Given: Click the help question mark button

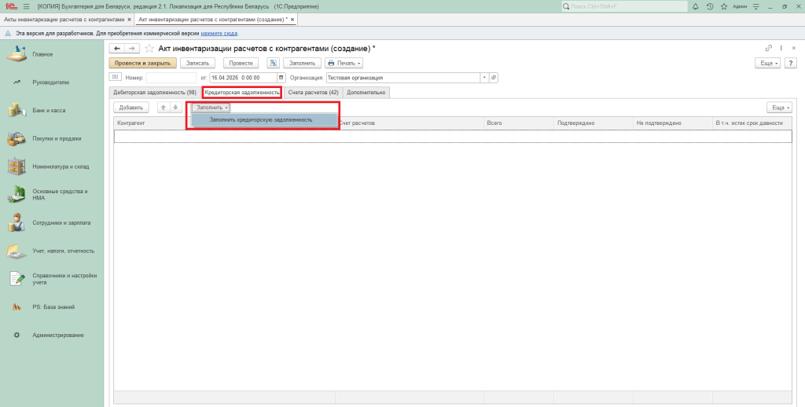Looking at the screenshot, I should pyautogui.click(x=792, y=63).
